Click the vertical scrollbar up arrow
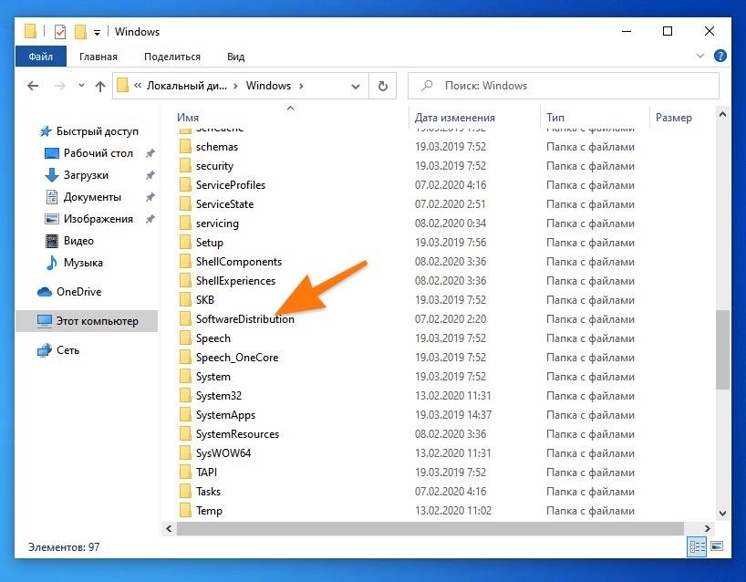 coord(722,114)
